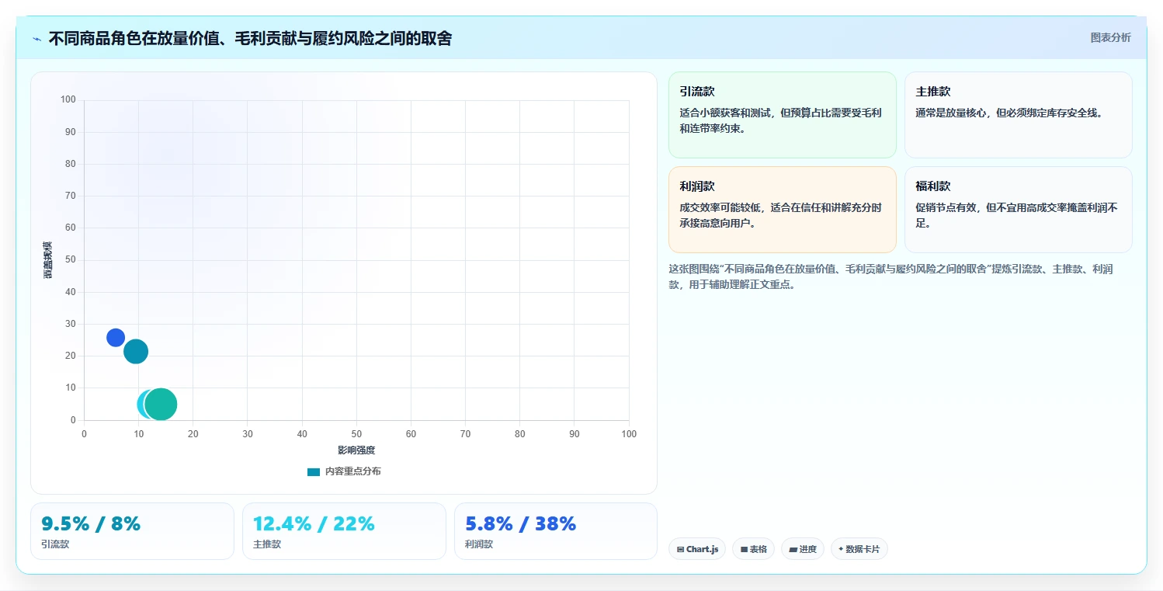Click the 数据卡片 tag chip
The width and height of the screenshot is (1163, 591).
click(859, 549)
